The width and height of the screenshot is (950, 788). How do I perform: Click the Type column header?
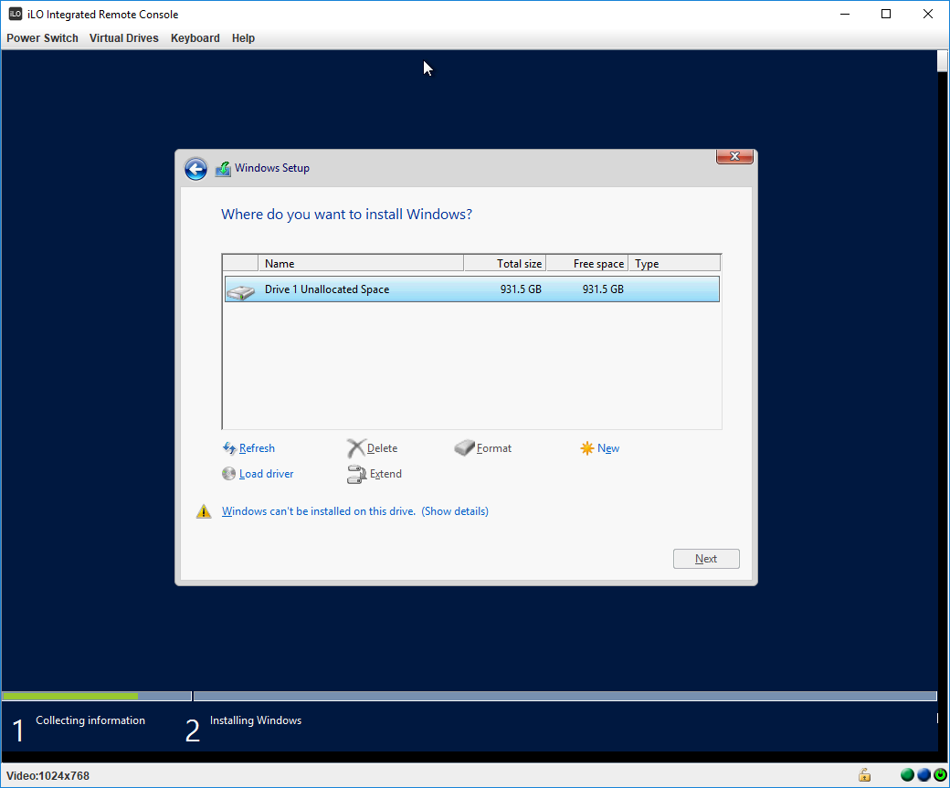coord(674,263)
